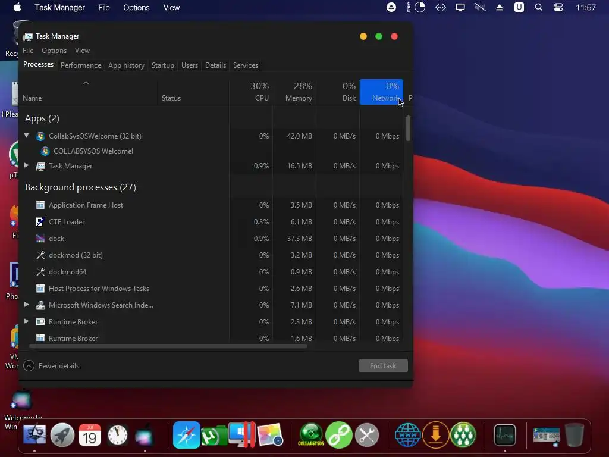Open File menu inside Task Manager window

click(x=28, y=51)
